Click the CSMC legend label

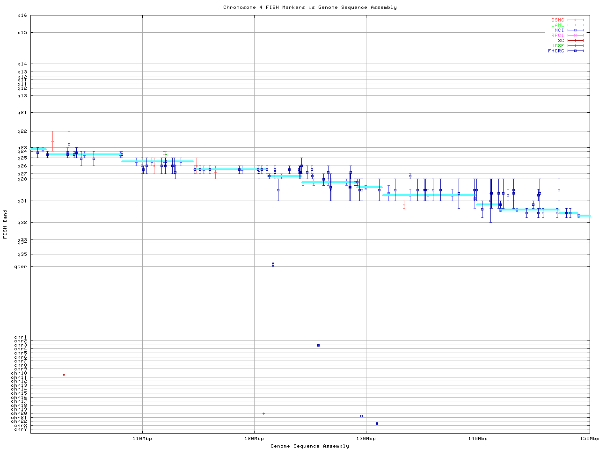557,20
